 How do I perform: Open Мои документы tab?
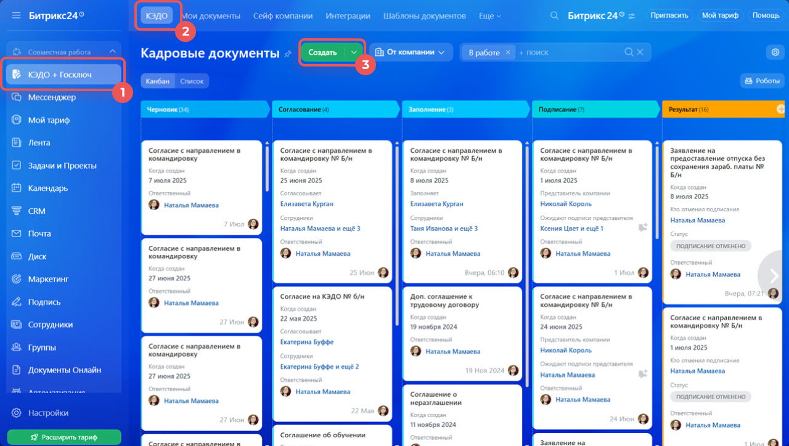pyautogui.click(x=211, y=16)
